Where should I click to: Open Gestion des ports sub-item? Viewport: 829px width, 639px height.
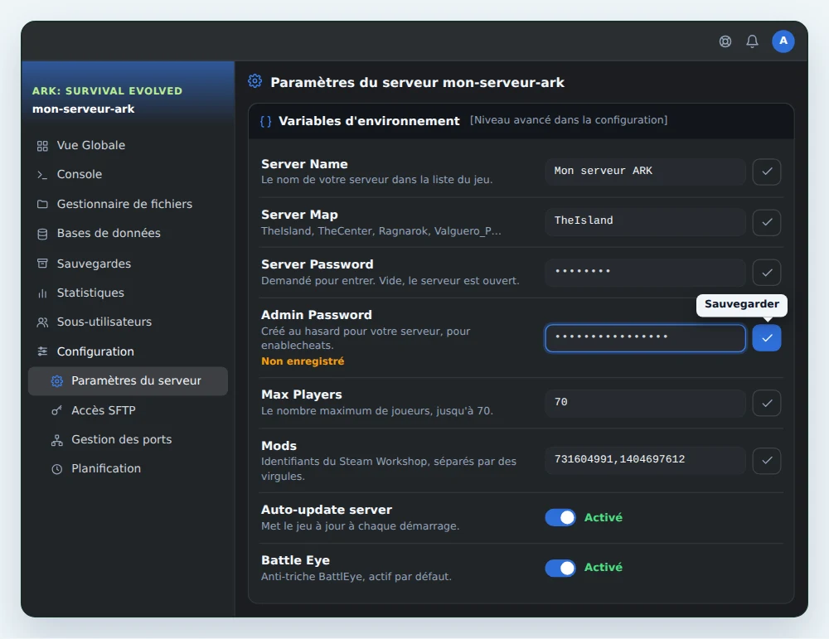128,440
